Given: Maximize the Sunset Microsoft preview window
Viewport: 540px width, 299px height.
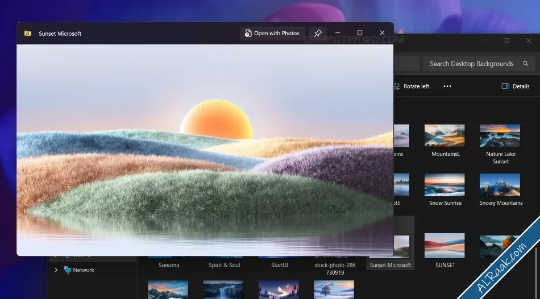Looking at the screenshot, I should [x=360, y=33].
